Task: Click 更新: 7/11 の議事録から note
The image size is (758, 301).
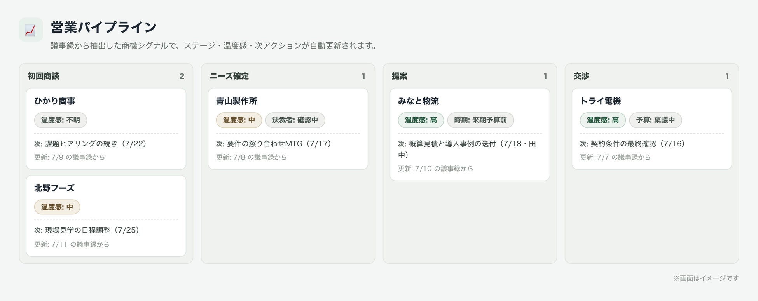Action: point(72,244)
